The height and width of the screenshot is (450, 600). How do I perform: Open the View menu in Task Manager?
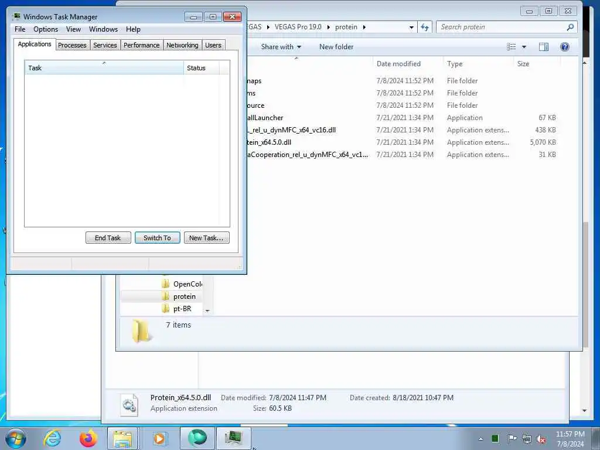pos(73,29)
